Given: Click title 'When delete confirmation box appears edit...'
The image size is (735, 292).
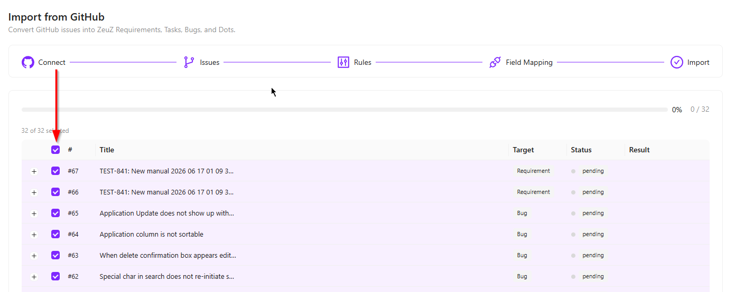Looking at the screenshot, I should (x=168, y=255).
